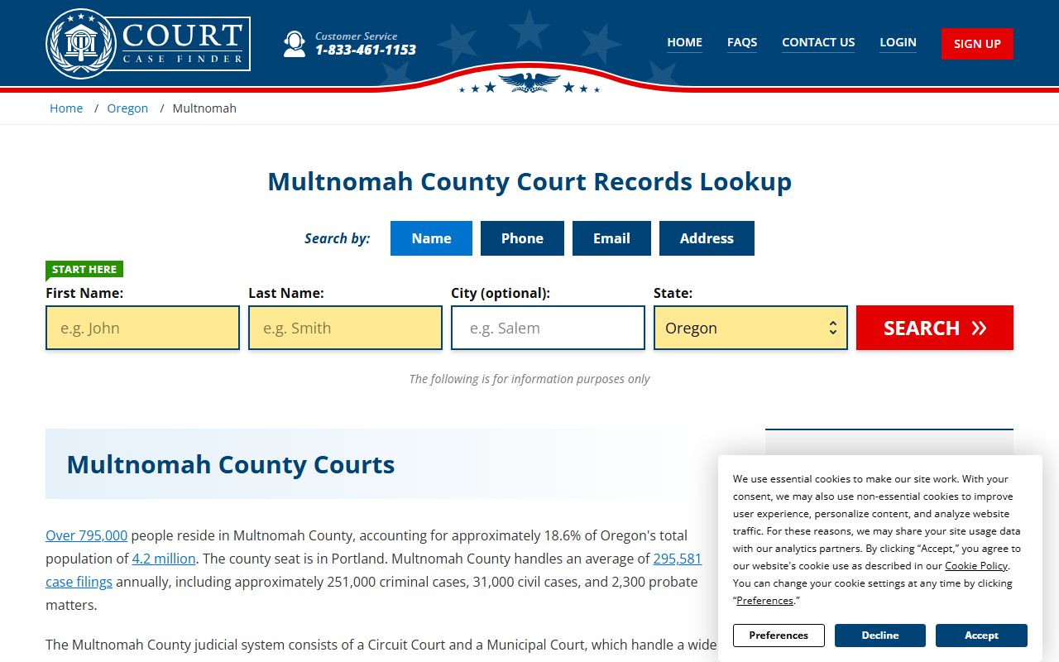Switch to the Email search tab
This screenshot has width=1059, height=662.
coord(611,238)
